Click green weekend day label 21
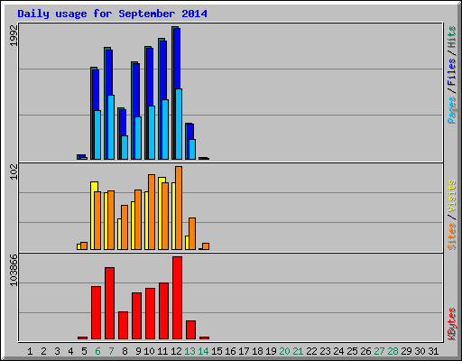This screenshot has height=361, width=462. click(x=298, y=351)
